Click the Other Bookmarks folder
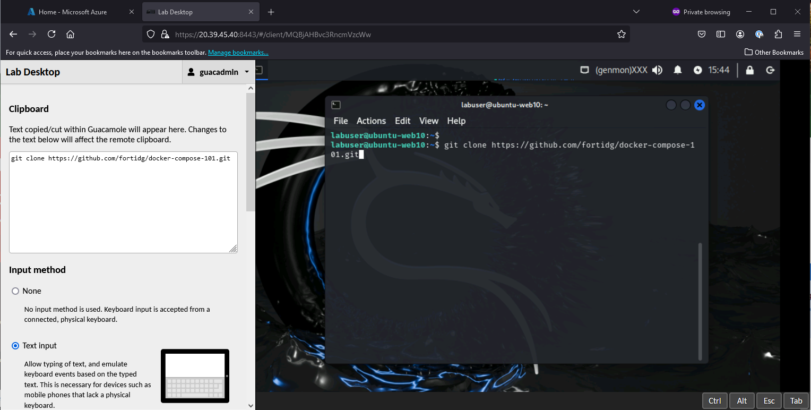Screen dimensions: 811x410 point(774,52)
